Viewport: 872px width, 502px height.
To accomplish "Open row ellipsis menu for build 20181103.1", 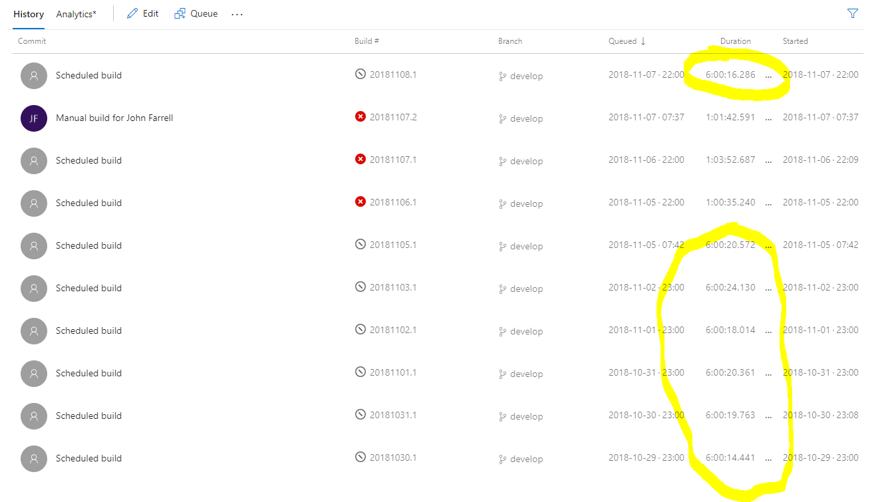I will tap(769, 289).
